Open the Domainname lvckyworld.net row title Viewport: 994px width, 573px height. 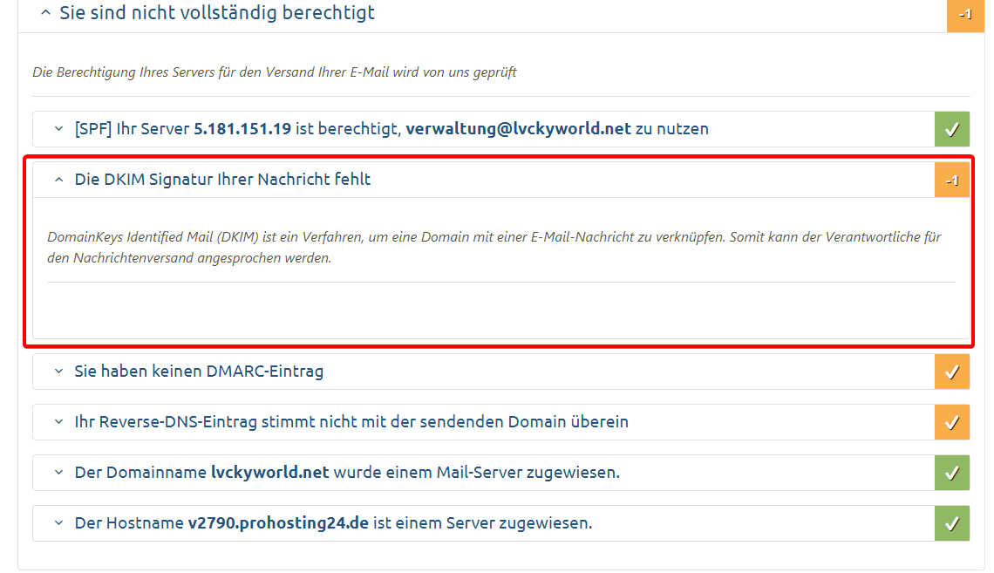click(x=347, y=473)
